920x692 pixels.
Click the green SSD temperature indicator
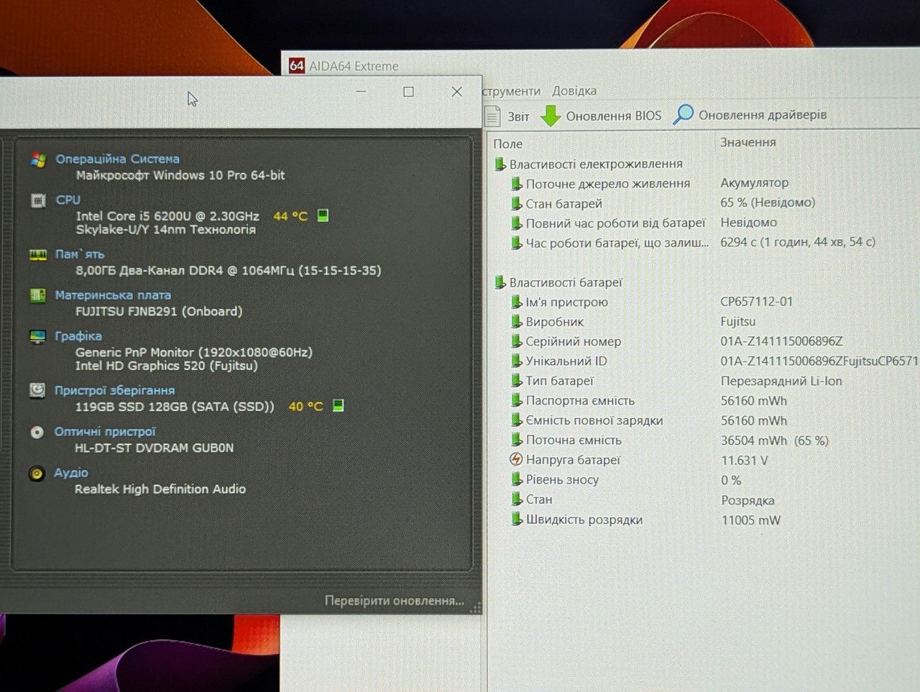click(338, 405)
